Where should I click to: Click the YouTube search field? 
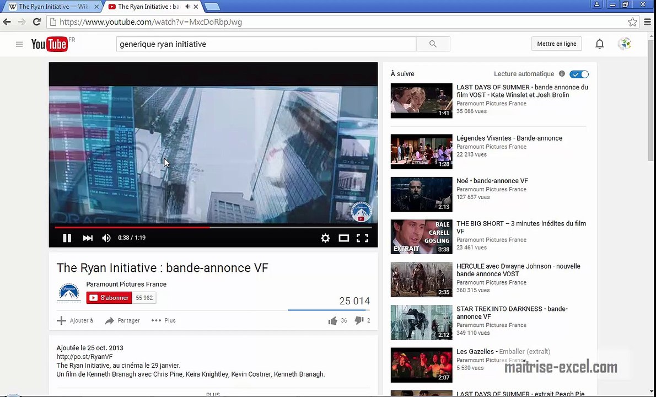click(266, 44)
